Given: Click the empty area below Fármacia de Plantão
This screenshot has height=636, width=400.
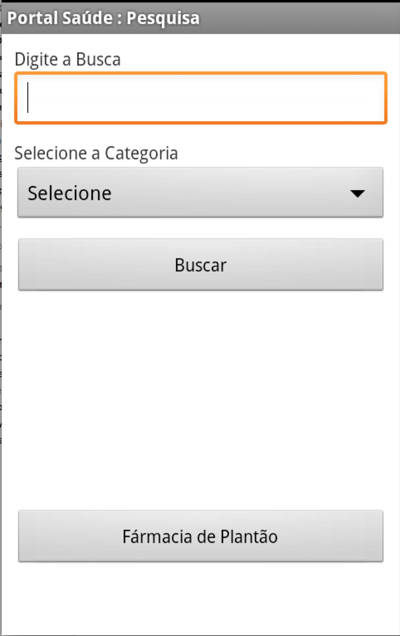Looking at the screenshot, I should coord(200,598).
